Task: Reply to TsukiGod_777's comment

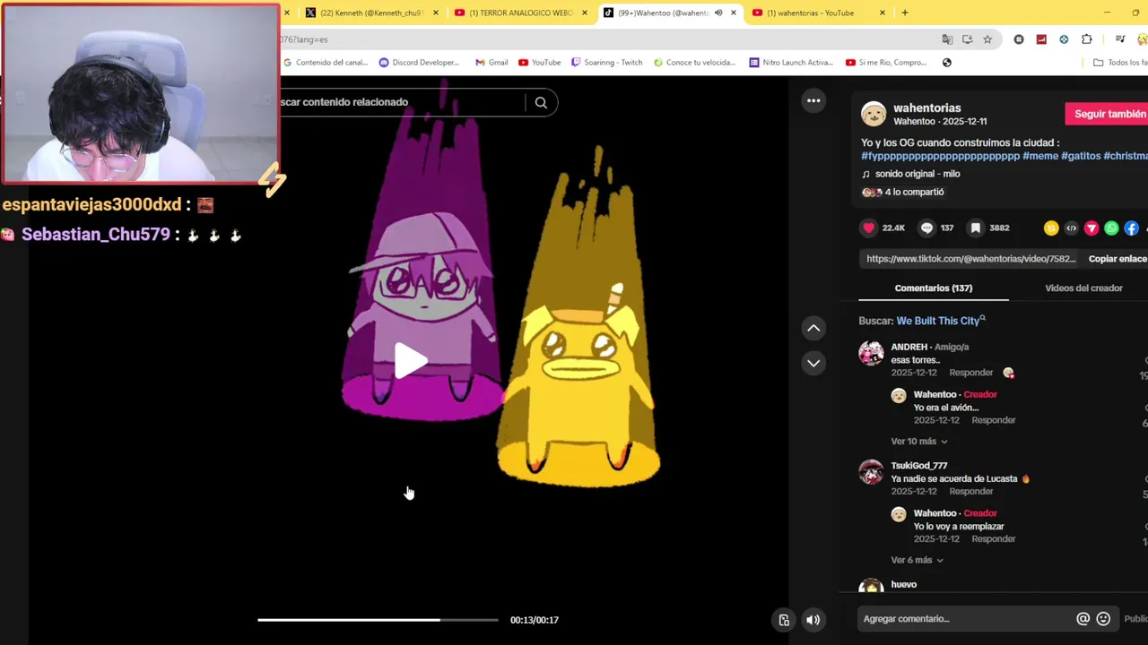Action: 971,492
